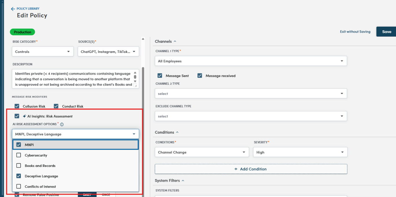Click the plus icon in Add Condition
Image resolution: width=396 pixels, height=197 pixels.
[x=236, y=169]
